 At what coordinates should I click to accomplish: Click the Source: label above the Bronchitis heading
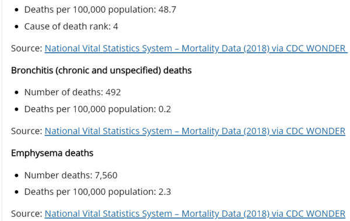[x=27, y=48]
